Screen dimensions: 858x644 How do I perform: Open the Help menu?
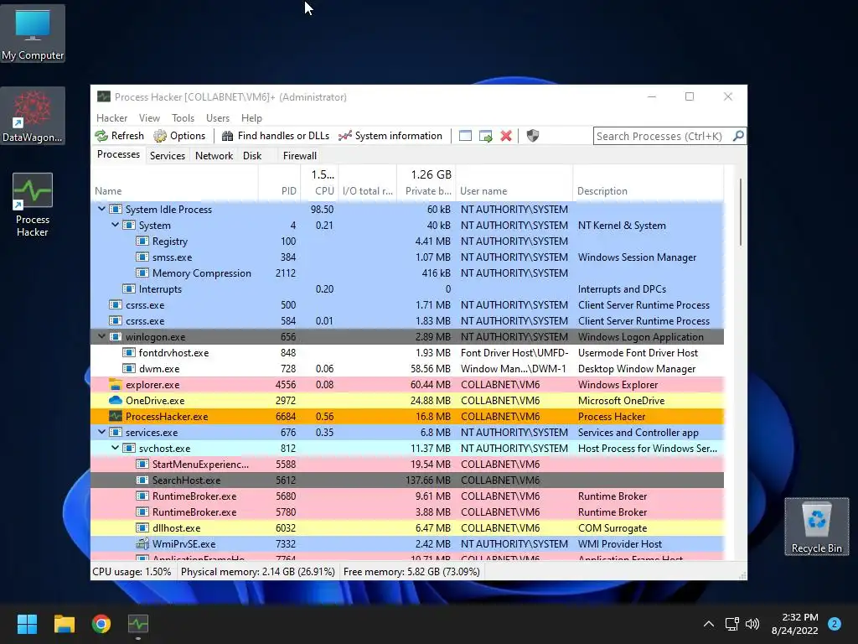[x=251, y=117]
